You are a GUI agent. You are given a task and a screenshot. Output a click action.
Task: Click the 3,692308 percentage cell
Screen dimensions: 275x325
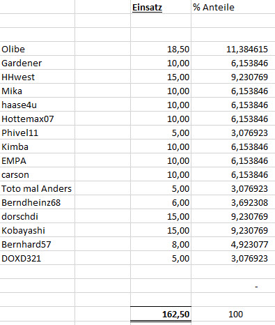click(x=233, y=202)
